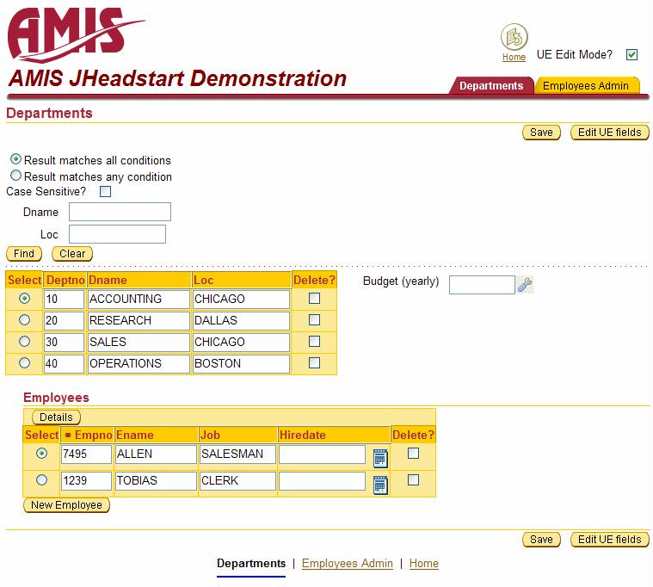This screenshot has height=587, width=653.
Task: Mark employee TOBIAS for deletion
Action: (x=413, y=479)
